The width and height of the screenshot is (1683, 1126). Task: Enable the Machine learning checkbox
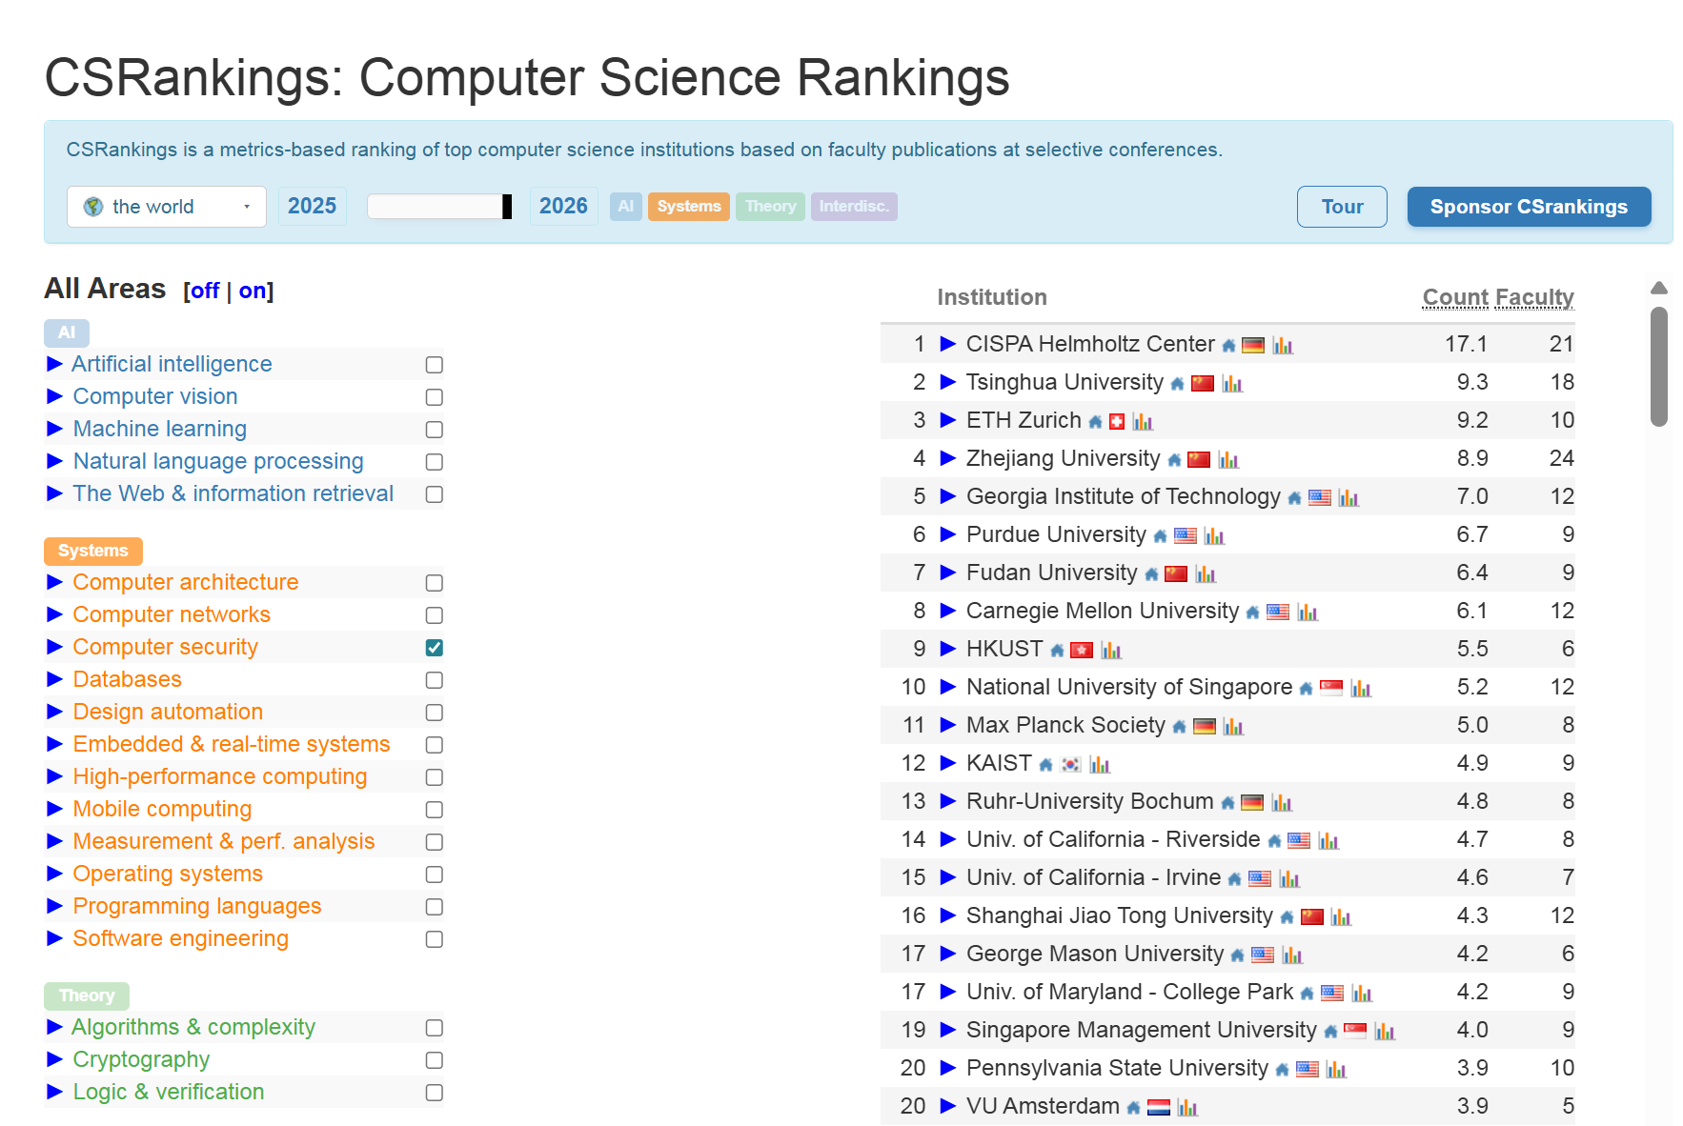[x=435, y=430]
